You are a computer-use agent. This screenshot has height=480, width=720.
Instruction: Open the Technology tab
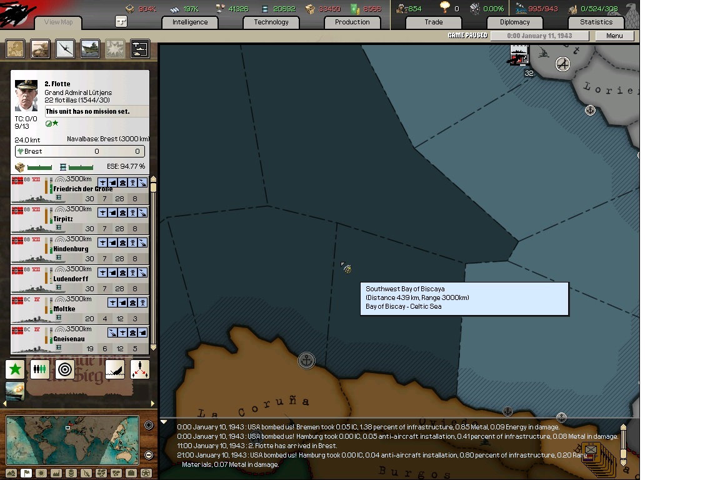[x=271, y=22]
